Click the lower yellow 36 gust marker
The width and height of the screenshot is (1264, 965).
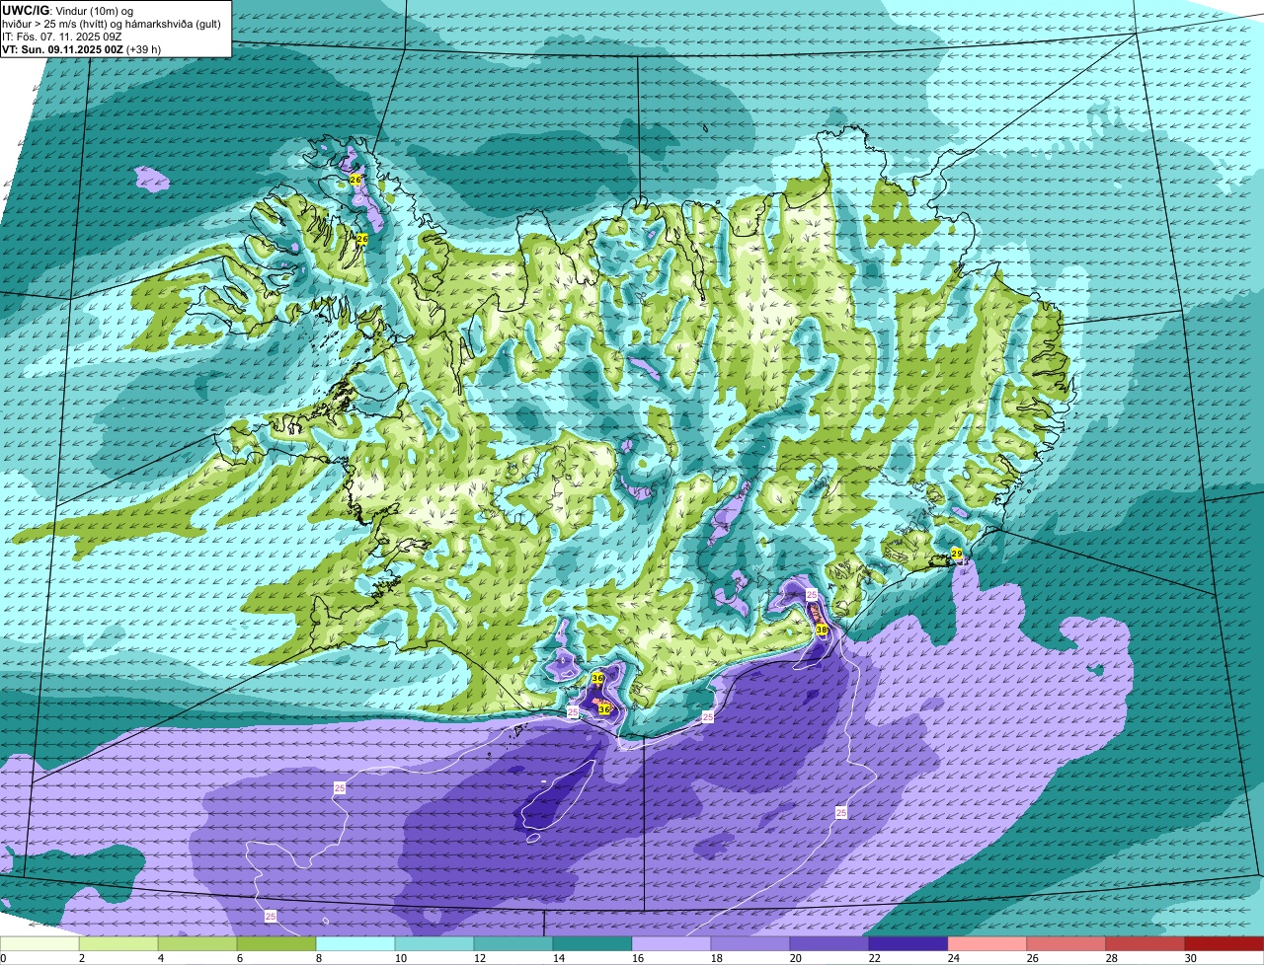[x=604, y=708]
